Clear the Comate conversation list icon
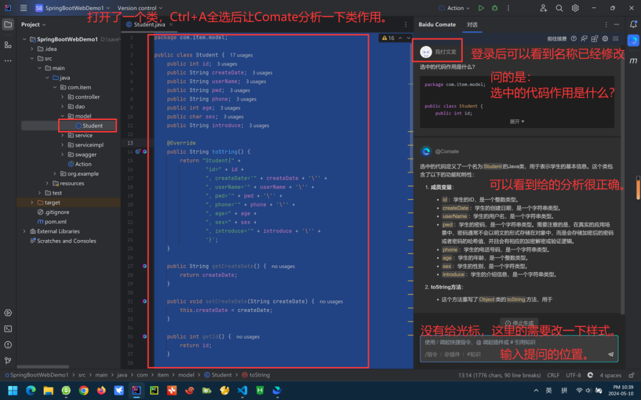The height and width of the screenshot is (400, 641). pyautogui.click(x=615, y=39)
